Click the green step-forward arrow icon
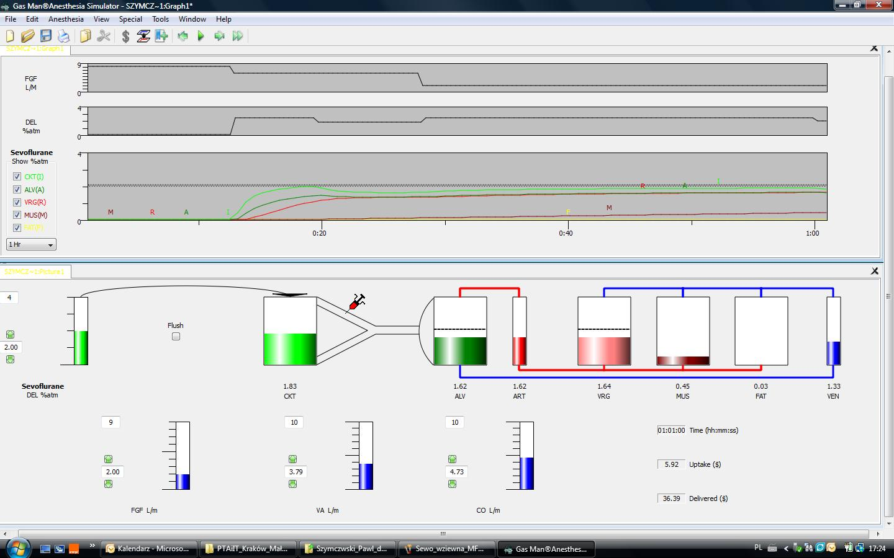Image resolution: width=894 pixels, height=558 pixels. [x=219, y=36]
